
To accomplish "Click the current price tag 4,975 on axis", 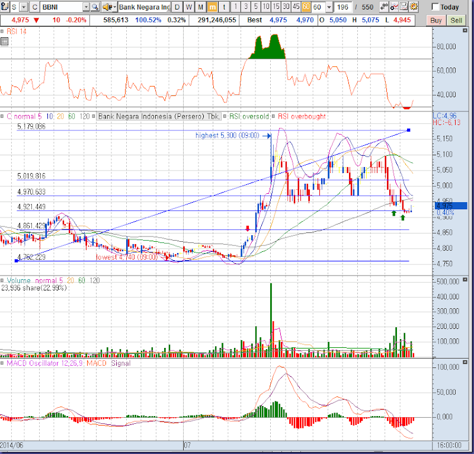I will [x=451, y=206].
